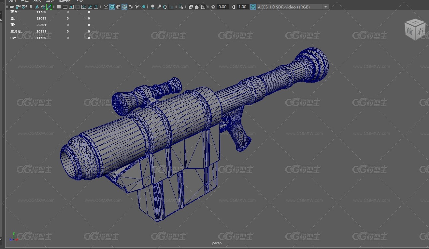
Task: Toggle X-Ray Active Components icon
Action: pyautogui.click(x=197, y=7)
